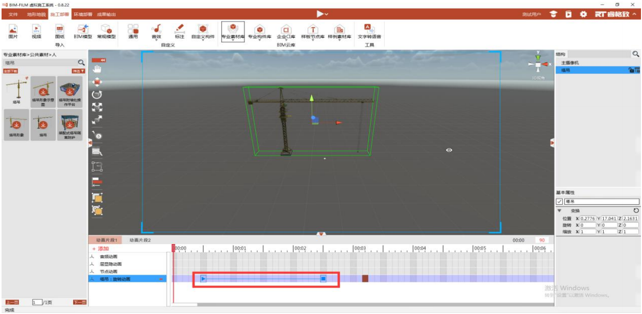Open the 文件 menu
Viewport: 642px width, 314px height.
[13, 14]
